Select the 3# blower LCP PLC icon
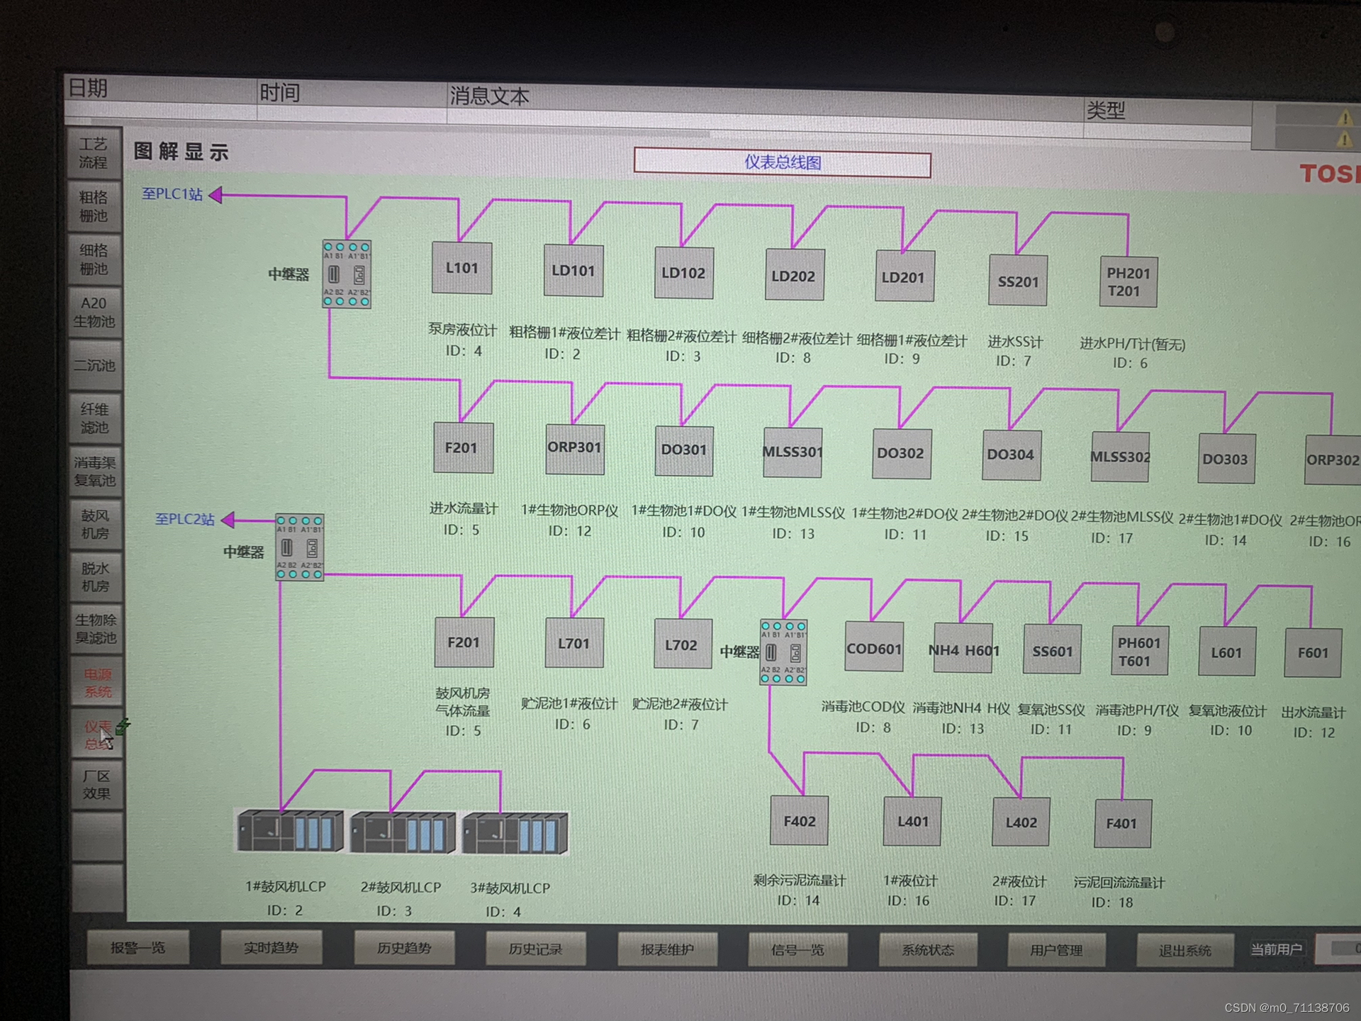The image size is (1361, 1021). [x=515, y=834]
